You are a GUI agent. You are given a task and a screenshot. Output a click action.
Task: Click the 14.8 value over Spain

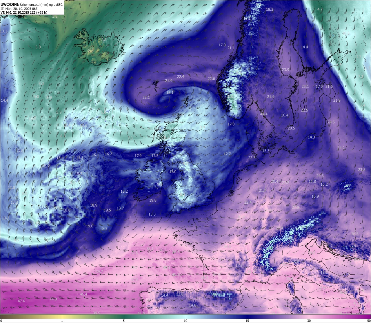coord(192,305)
